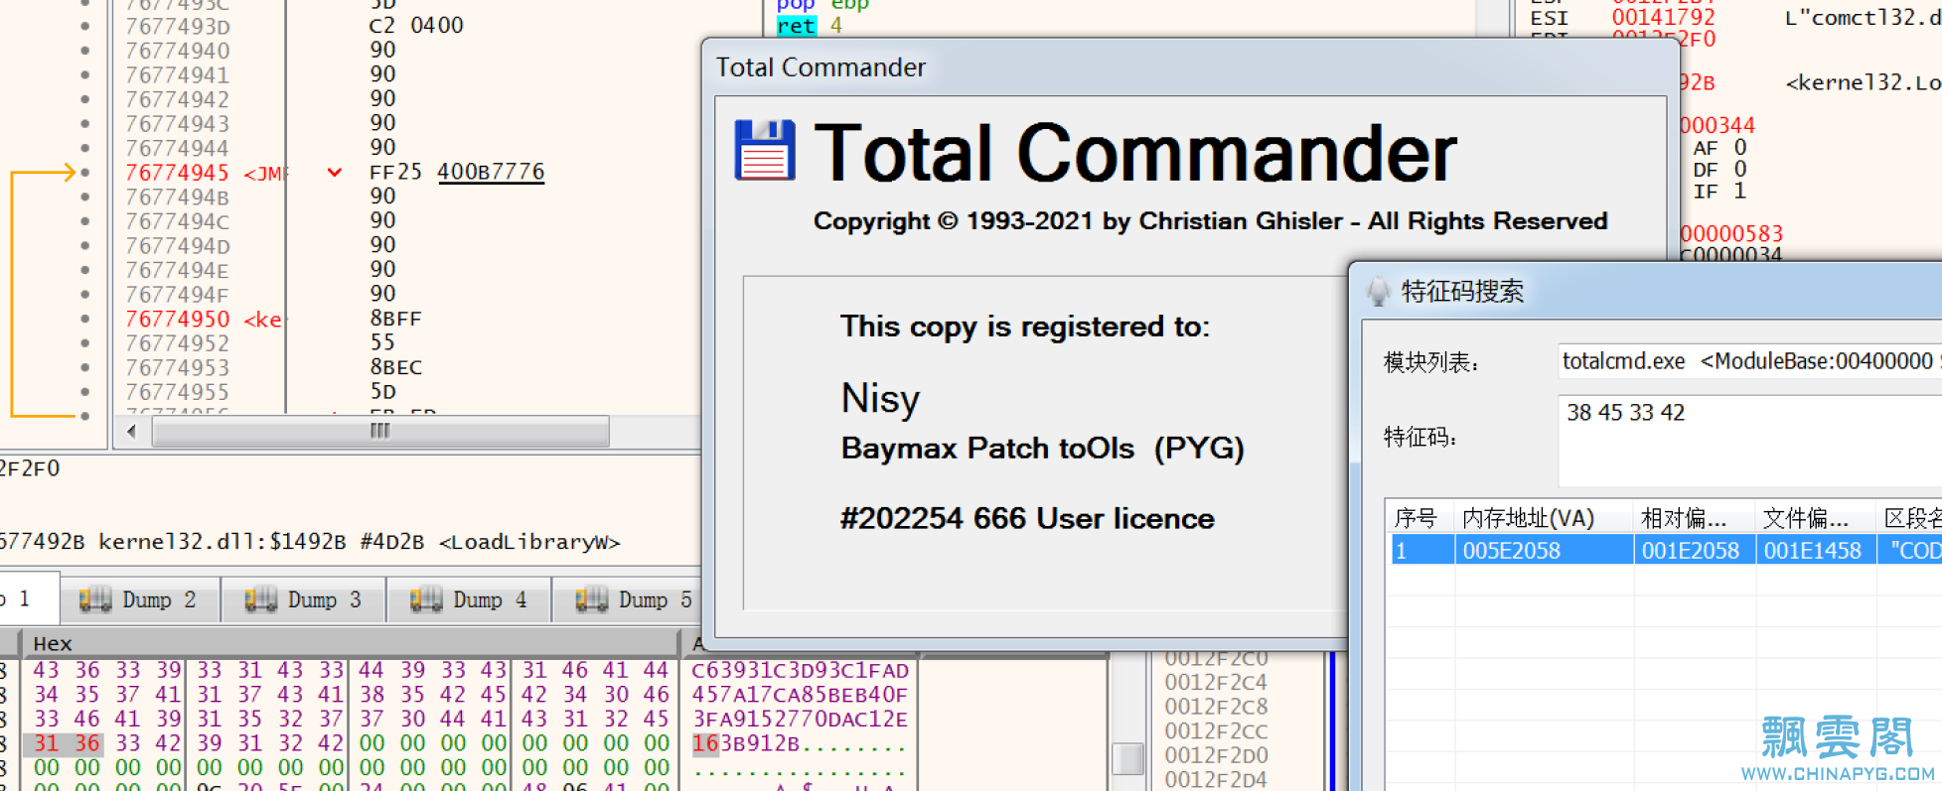Click registered name Nisy in Total Commander
The height and width of the screenshot is (791, 1942).
(880, 398)
